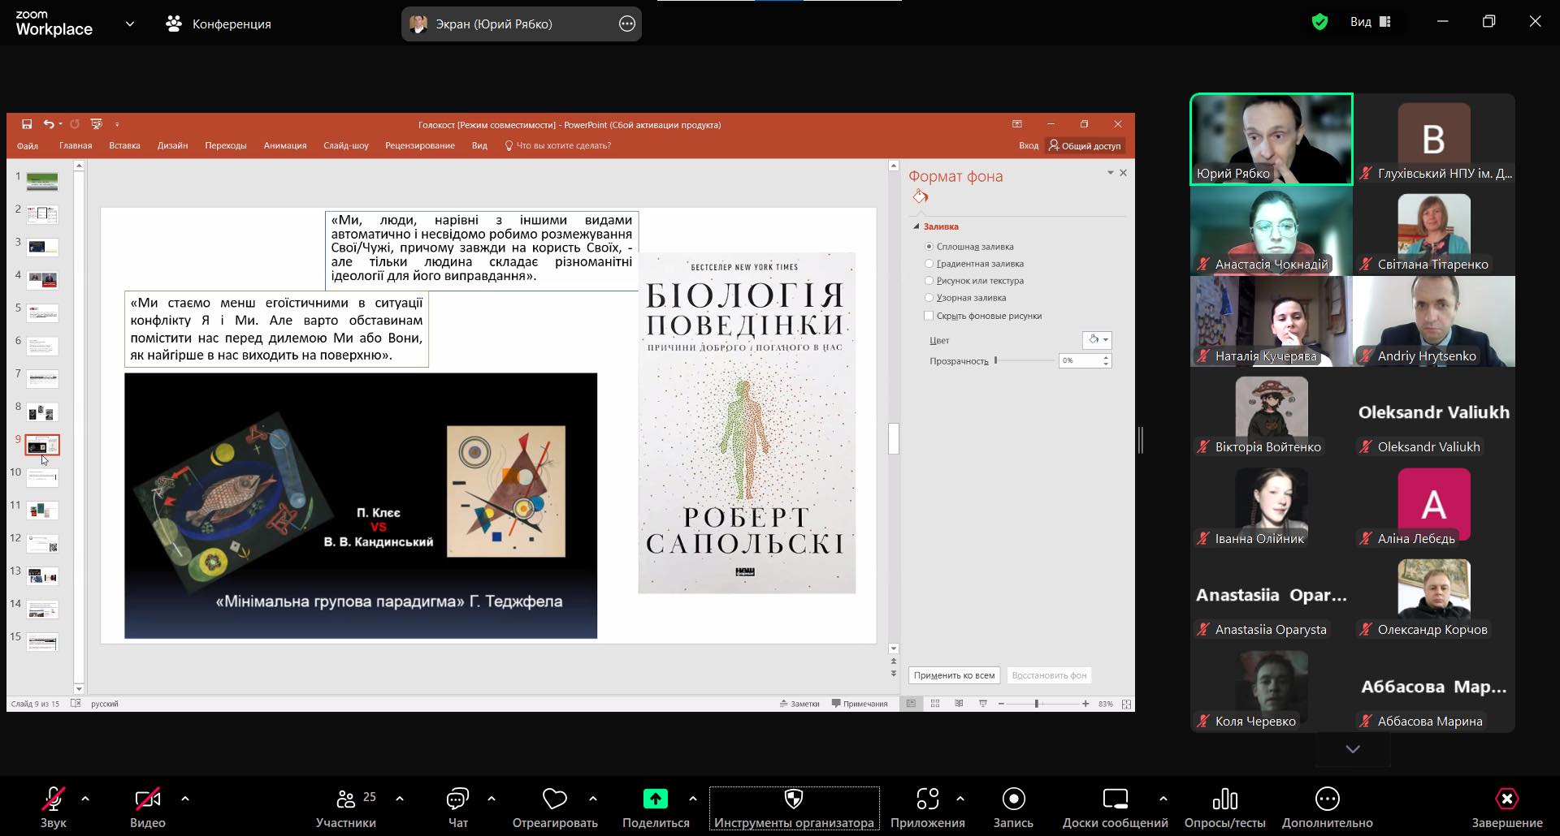Image resolution: width=1560 pixels, height=836 pixels.
Task: Click normal view icon in status bar
Action: (911, 704)
